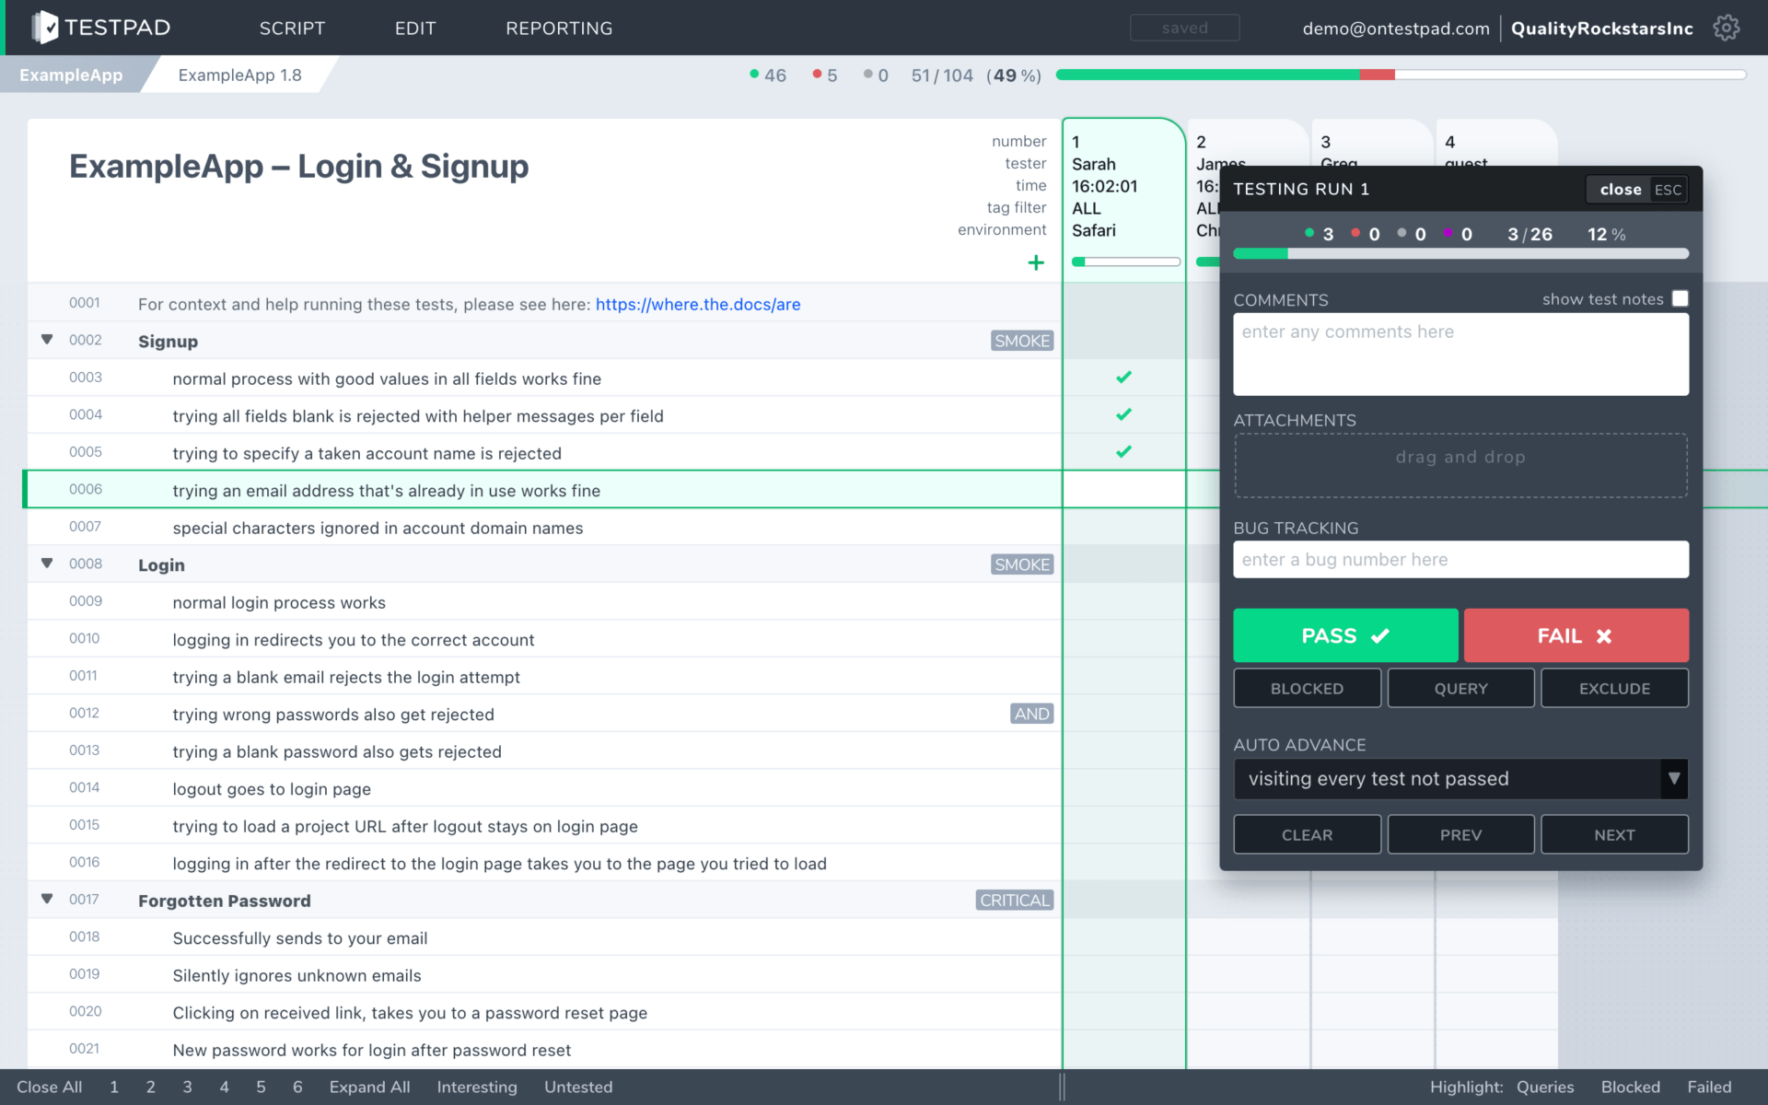The image size is (1768, 1105).
Task: Enable the show test notes checkbox
Action: point(1681,298)
